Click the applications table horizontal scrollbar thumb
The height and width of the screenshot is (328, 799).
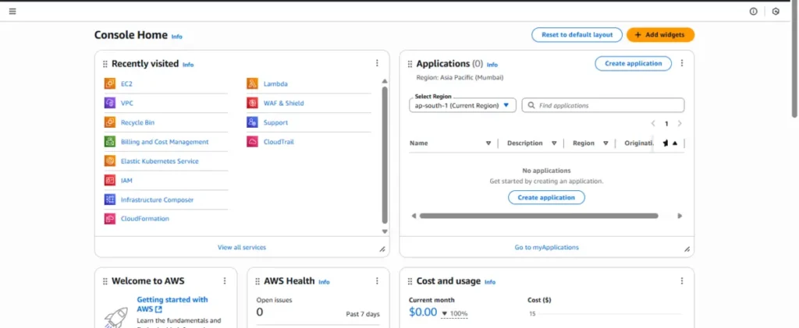point(538,216)
